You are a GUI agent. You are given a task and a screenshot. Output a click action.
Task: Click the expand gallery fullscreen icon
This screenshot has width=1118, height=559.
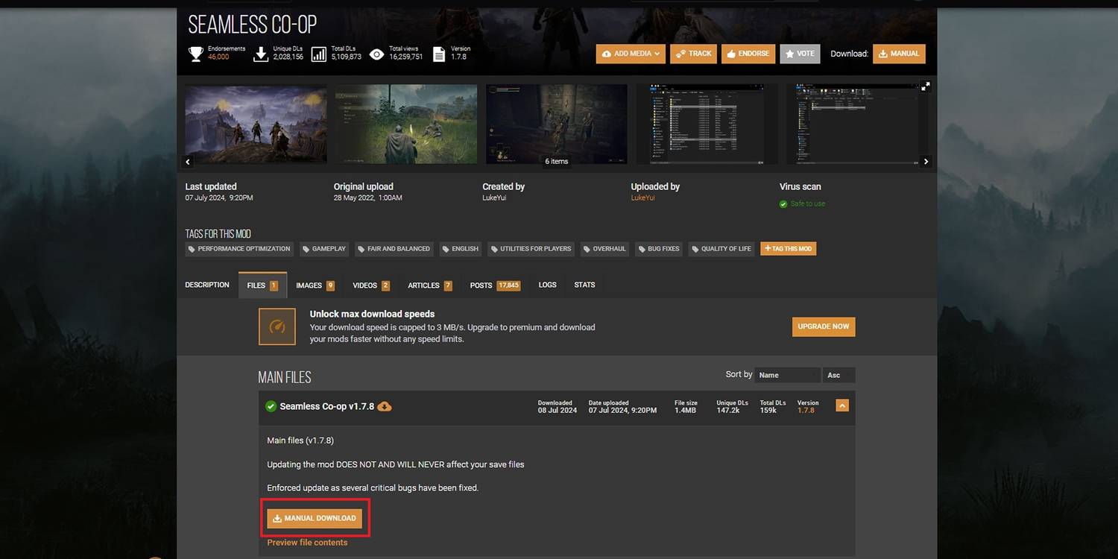925,86
